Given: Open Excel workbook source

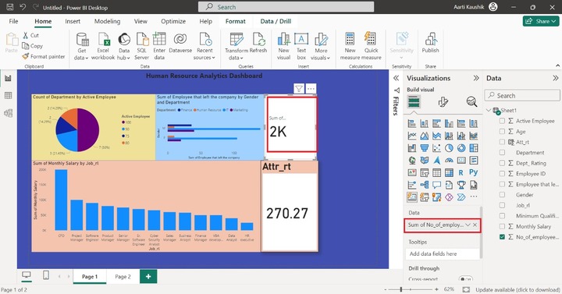Looking at the screenshot, I should click(103, 47).
